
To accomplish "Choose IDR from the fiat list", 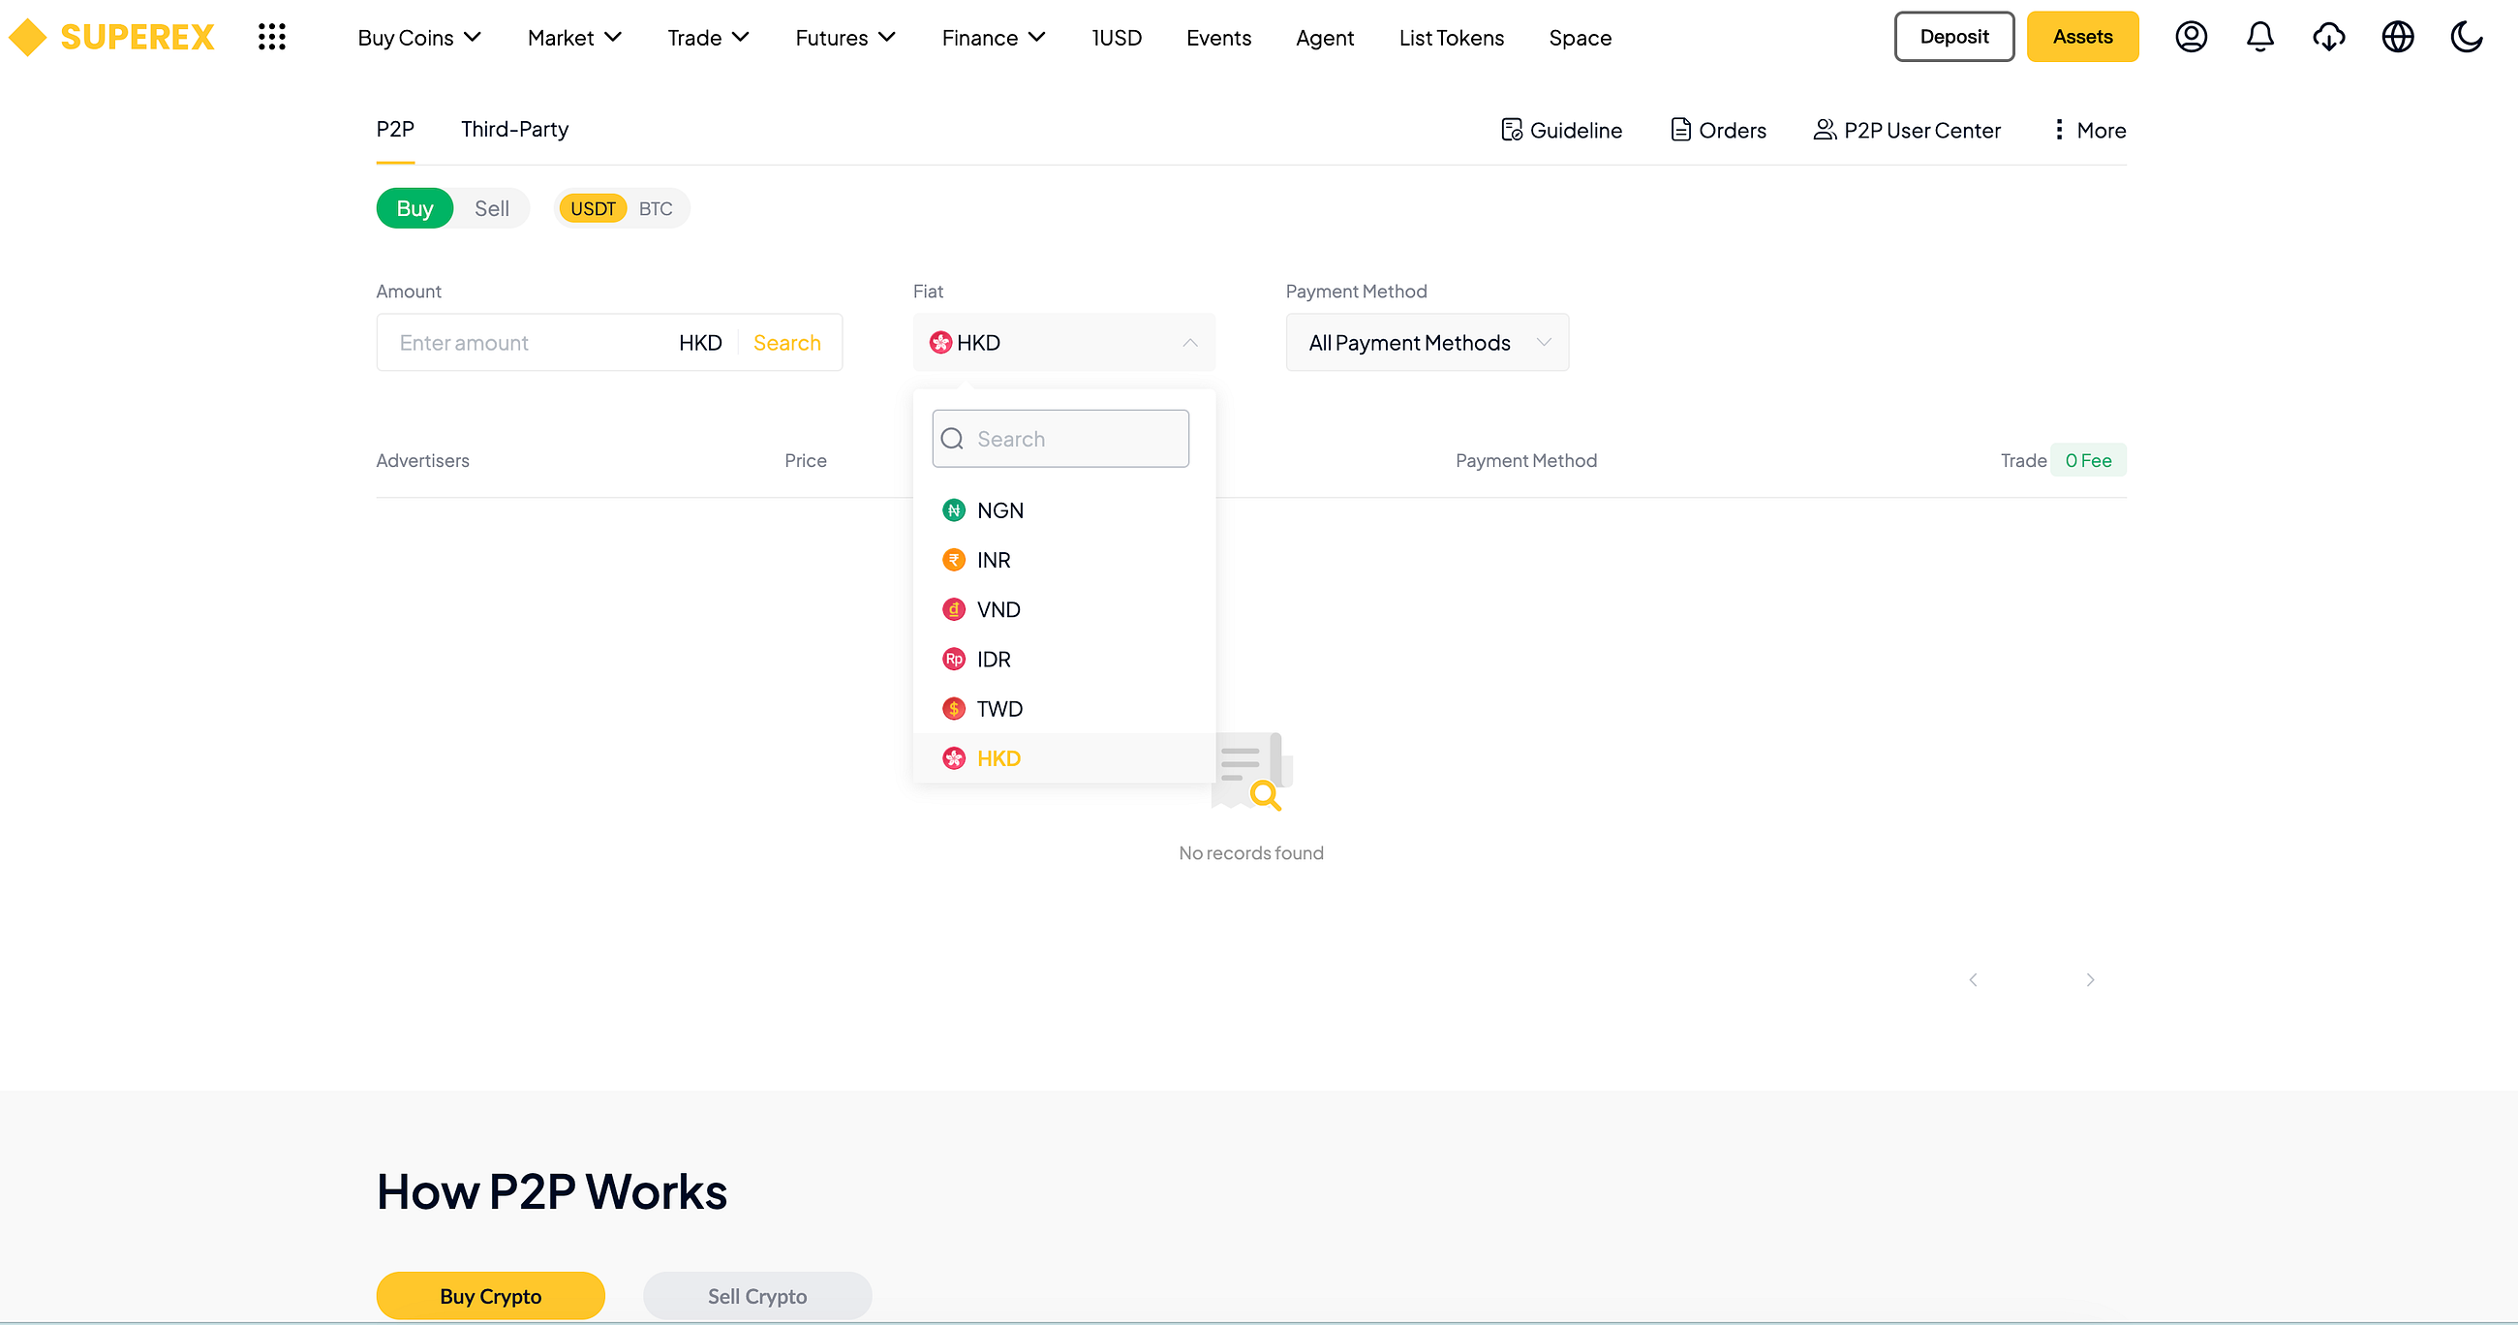I will (x=1063, y=660).
